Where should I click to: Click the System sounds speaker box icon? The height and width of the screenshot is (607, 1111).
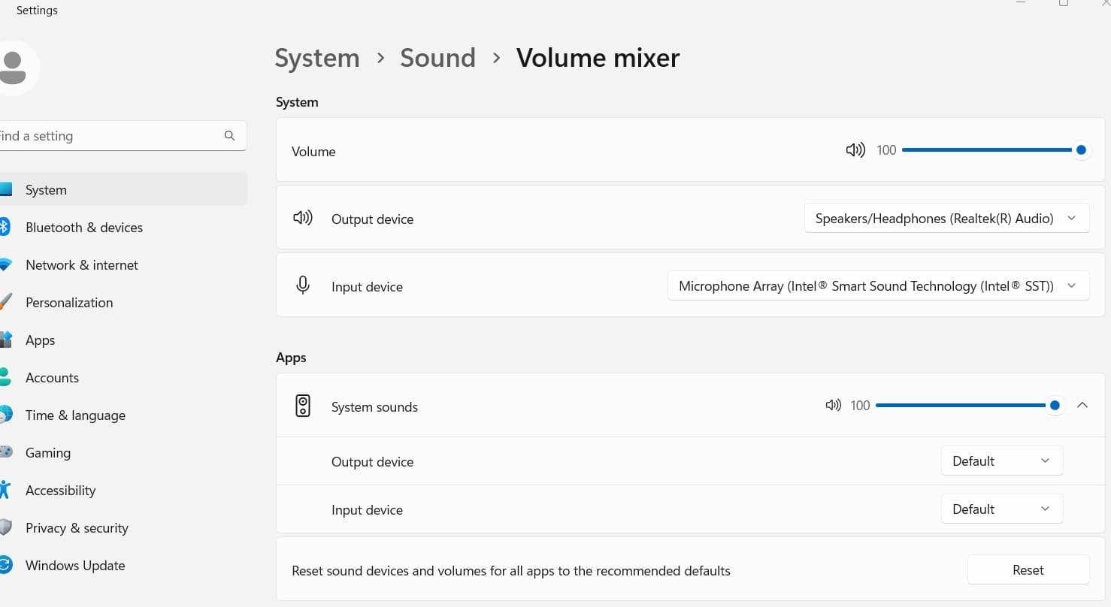click(x=303, y=406)
